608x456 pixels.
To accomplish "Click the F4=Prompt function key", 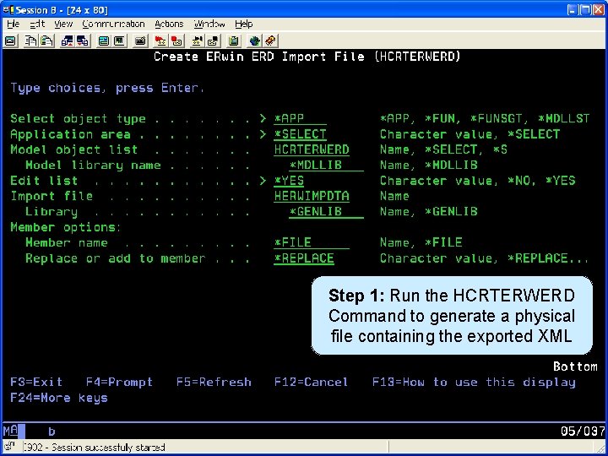I will tap(119, 383).
